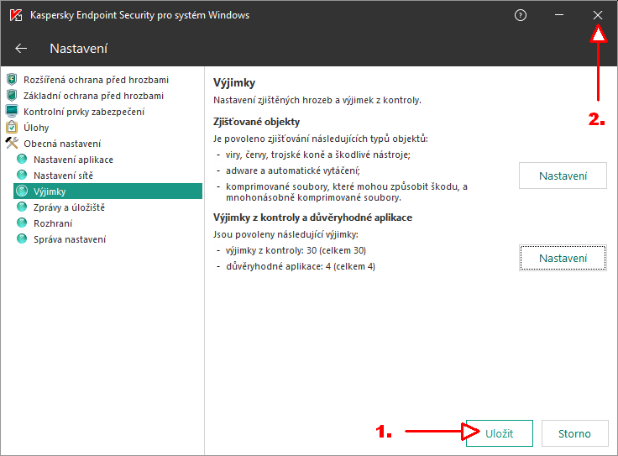Click the tools icon beside Obecná nastavení
The height and width of the screenshot is (456, 618).
[x=12, y=143]
